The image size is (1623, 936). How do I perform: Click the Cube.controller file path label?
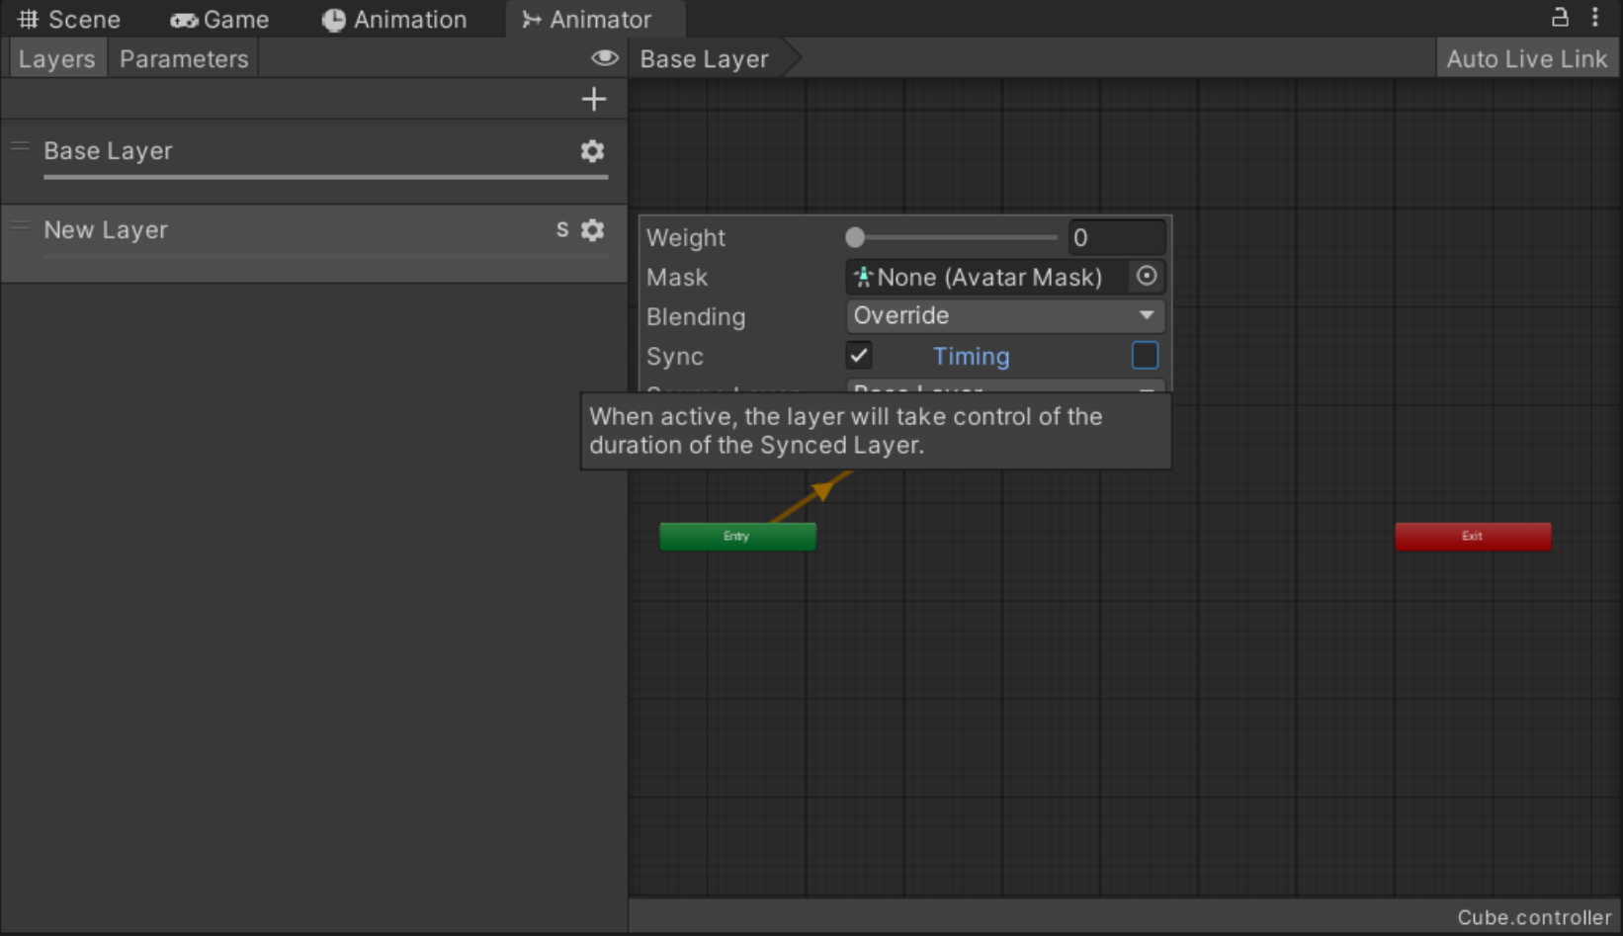tap(1534, 917)
